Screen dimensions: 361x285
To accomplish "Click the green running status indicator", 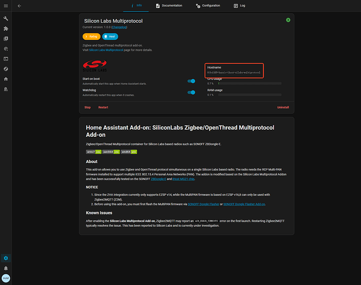I will point(288,20).
